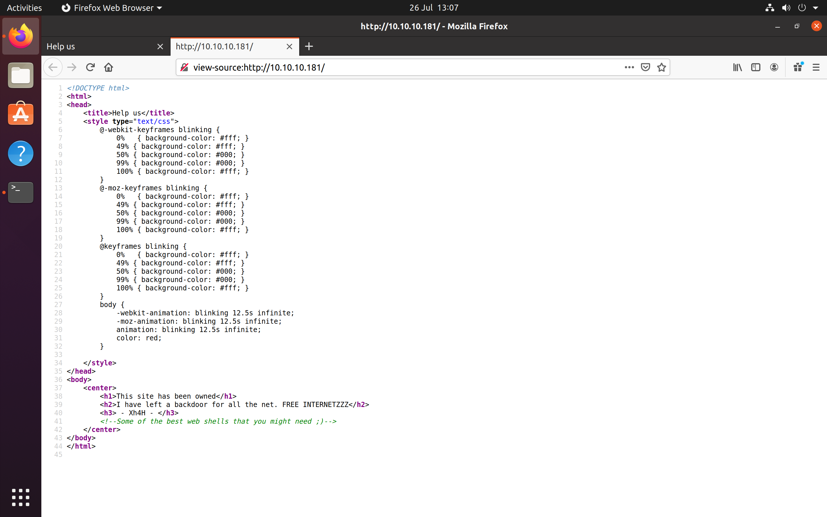
Task: Expand the system menu arrow
Action: [816, 8]
